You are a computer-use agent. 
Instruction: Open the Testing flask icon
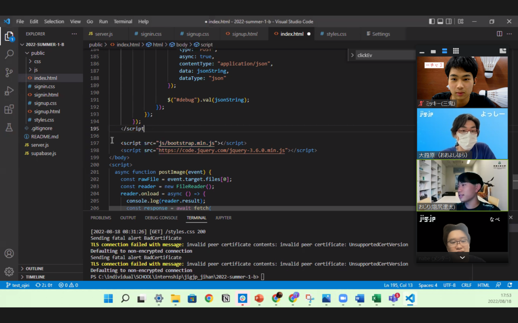(x=9, y=127)
